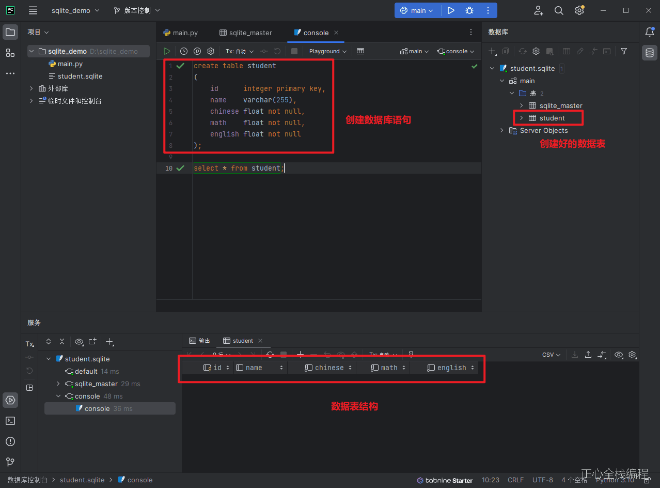Toggle layout icon in Services left strip
This screenshot has height=488, width=660.
click(x=29, y=388)
